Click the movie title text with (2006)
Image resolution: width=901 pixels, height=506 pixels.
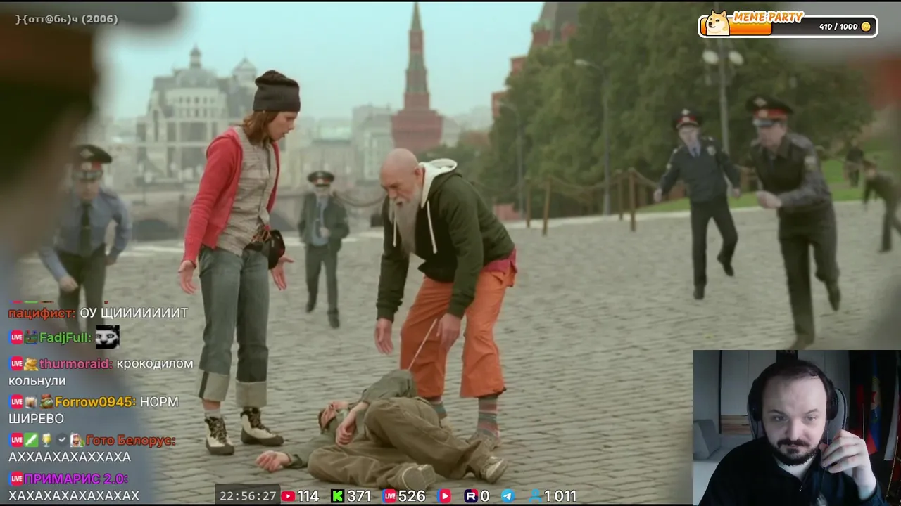(67, 19)
